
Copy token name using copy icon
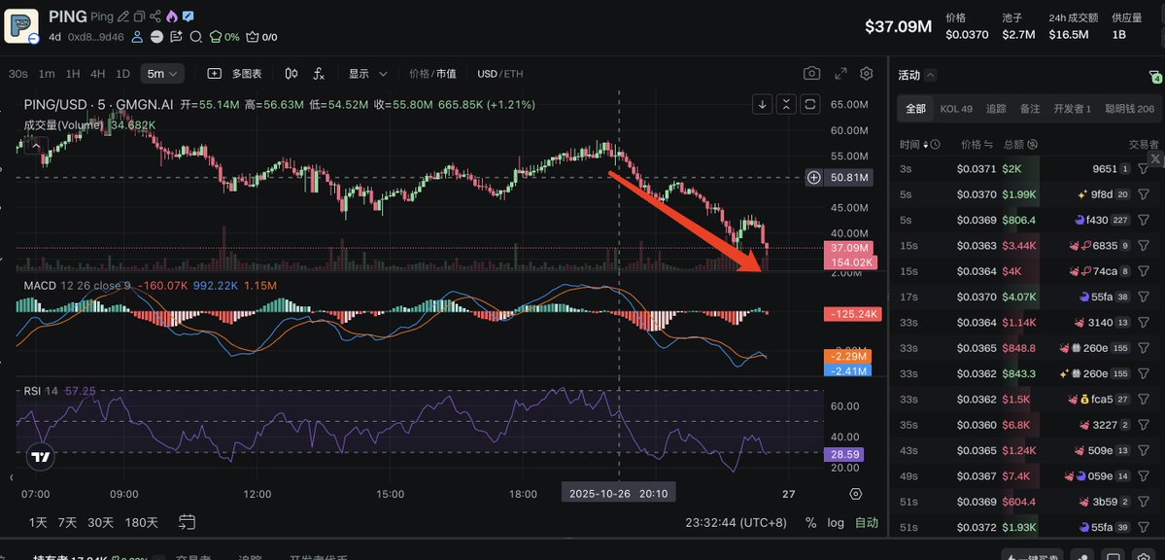(x=139, y=17)
